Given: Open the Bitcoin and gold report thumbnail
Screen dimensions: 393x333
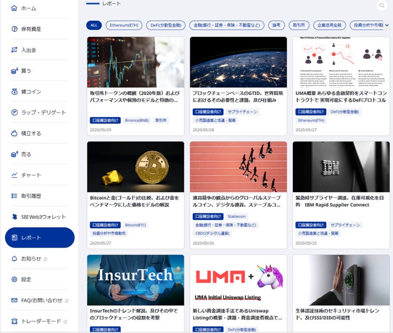Looking at the screenshot, I should (x=136, y=167).
